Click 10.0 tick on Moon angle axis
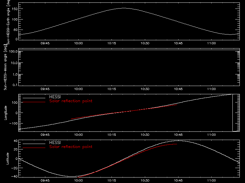The width and height of the screenshot is (245, 183). pos(14,63)
